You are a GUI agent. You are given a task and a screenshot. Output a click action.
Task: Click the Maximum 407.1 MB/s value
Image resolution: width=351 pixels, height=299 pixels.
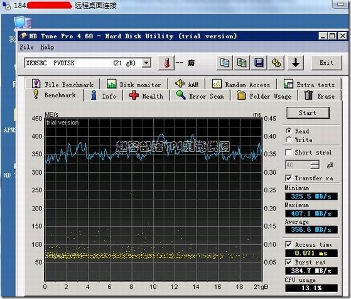[311, 214]
